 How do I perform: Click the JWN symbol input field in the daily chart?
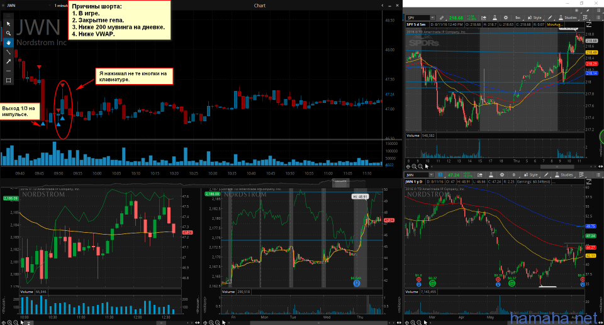tap(417, 175)
